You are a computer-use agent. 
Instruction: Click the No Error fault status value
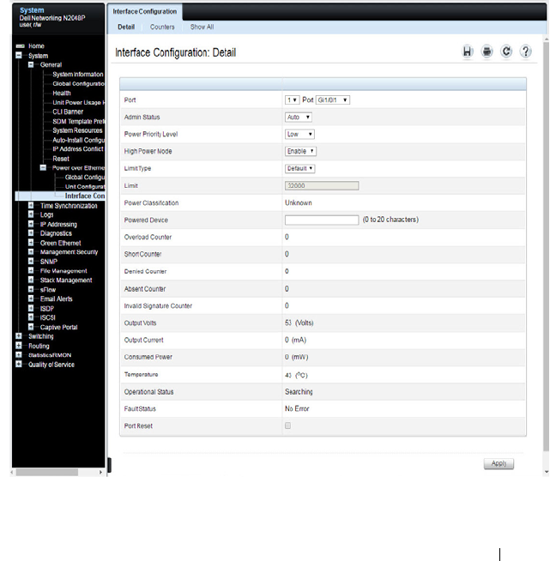click(x=297, y=409)
